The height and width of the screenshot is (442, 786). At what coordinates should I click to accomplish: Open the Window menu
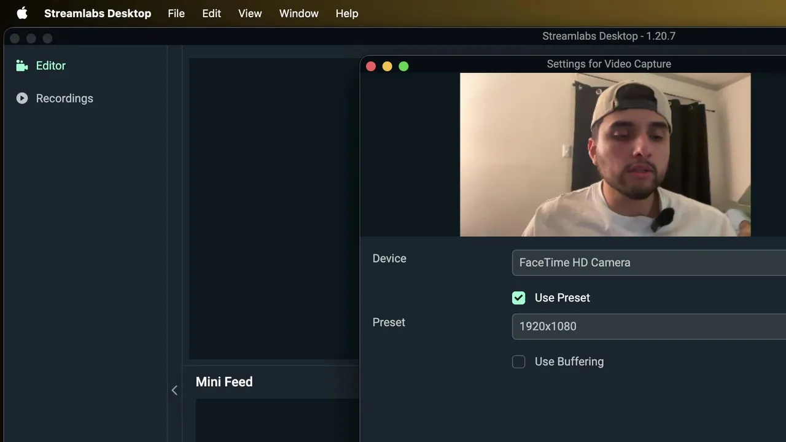coord(298,13)
